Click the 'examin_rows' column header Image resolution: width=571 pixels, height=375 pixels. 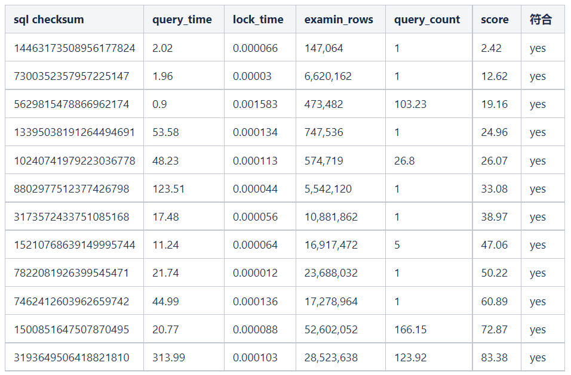339,19
